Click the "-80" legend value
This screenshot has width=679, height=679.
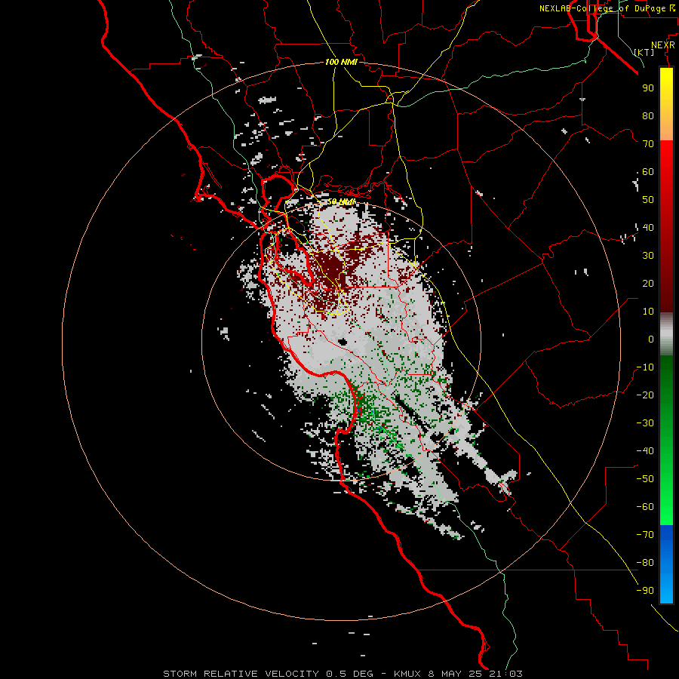pos(645,563)
